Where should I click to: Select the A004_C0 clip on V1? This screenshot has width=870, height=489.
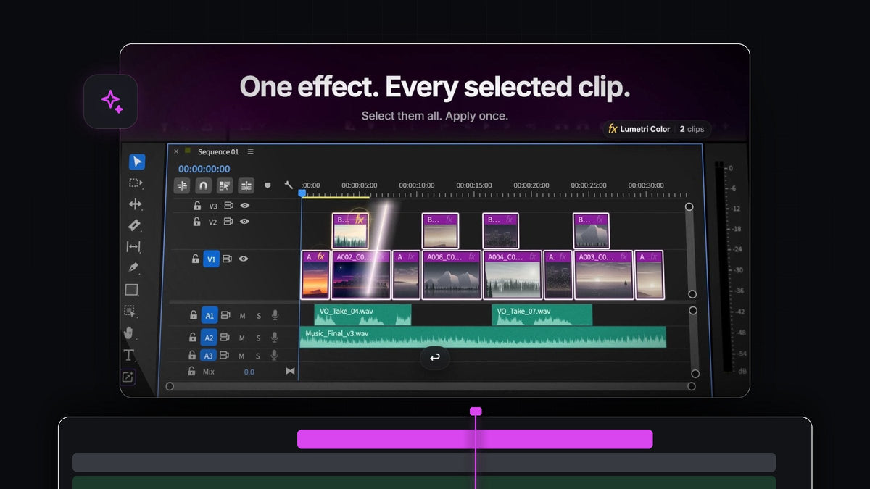[513, 275]
